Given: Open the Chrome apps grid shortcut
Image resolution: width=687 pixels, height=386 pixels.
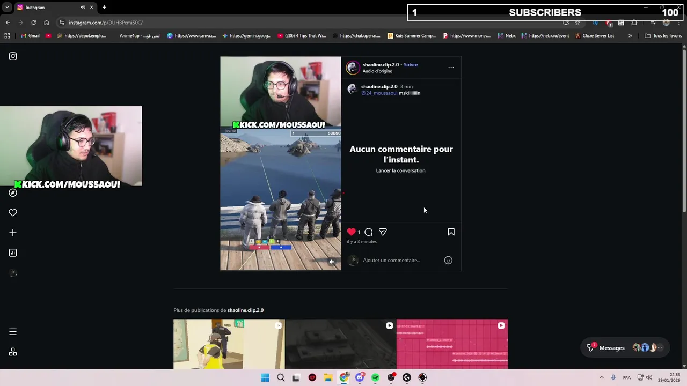Looking at the screenshot, I should coord(7,36).
